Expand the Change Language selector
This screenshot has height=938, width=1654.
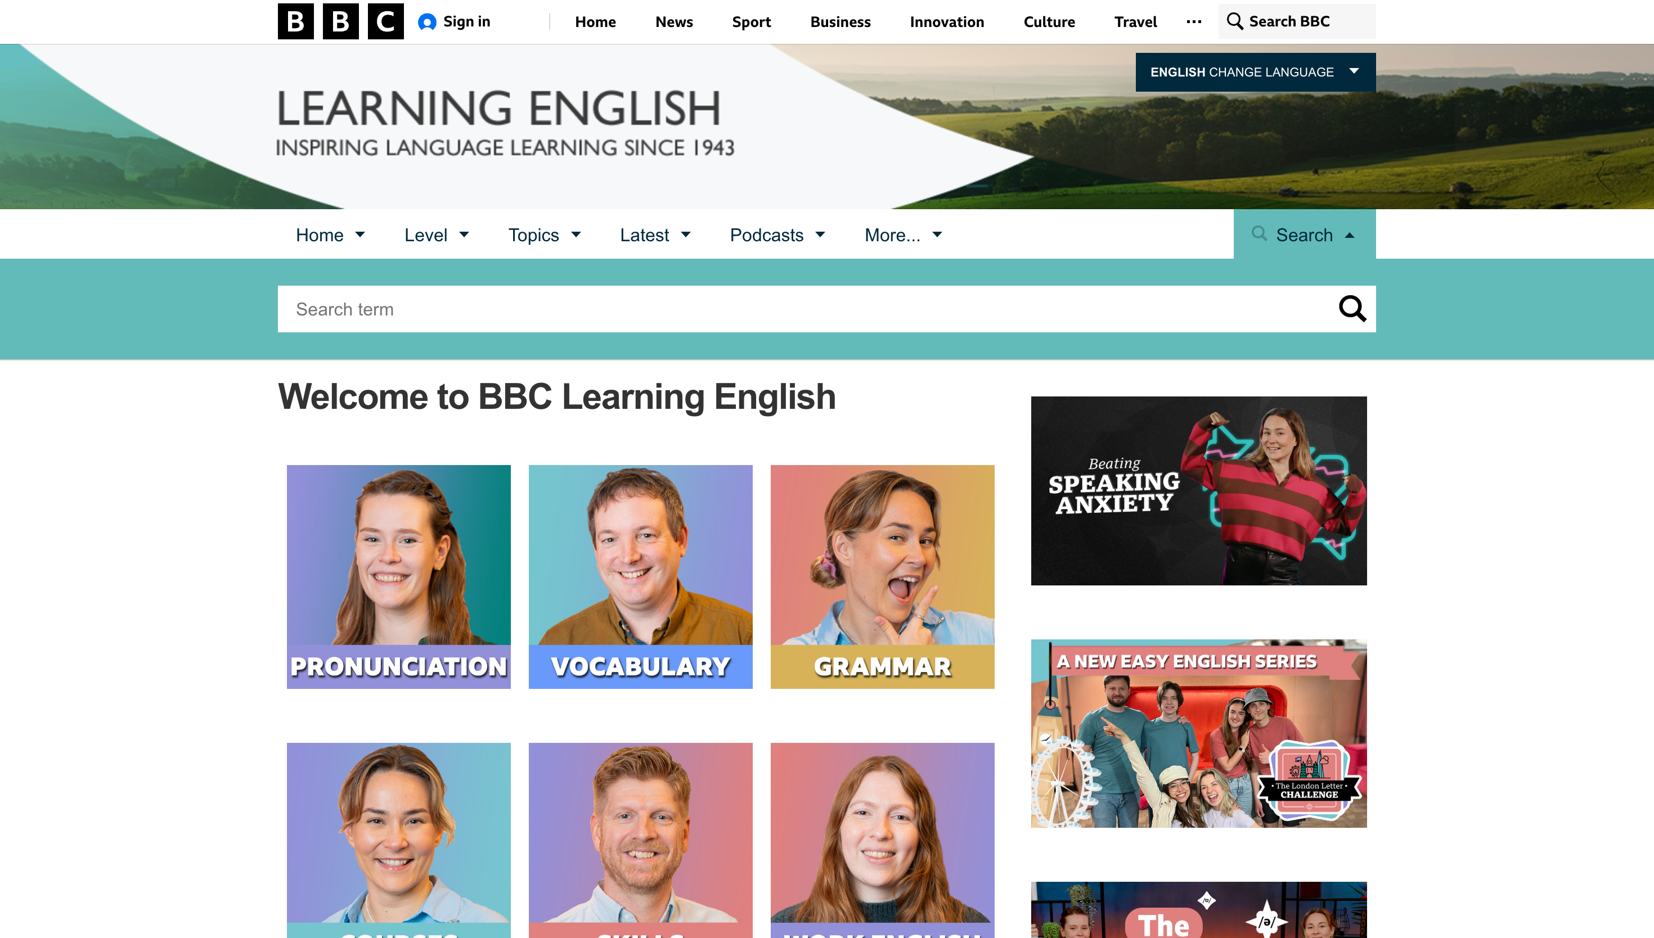(1254, 71)
